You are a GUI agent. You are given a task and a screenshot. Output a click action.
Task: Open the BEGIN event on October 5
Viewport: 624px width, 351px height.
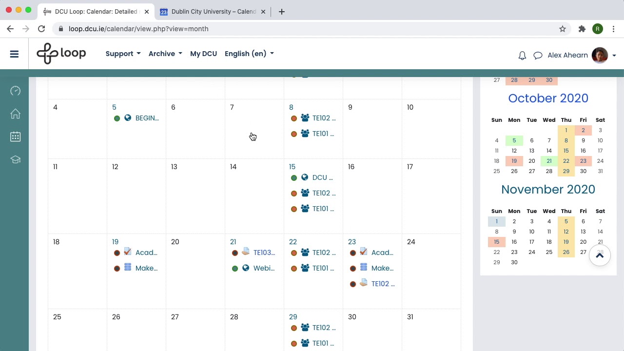147,118
